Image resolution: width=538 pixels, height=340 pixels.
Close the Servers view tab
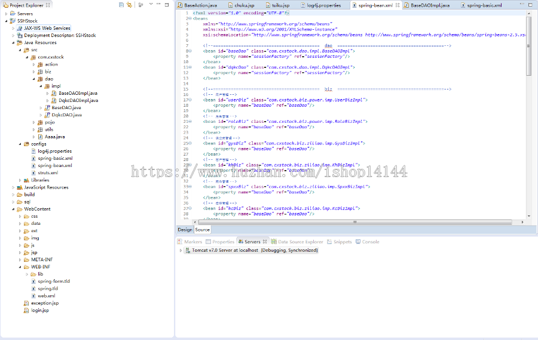(x=265, y=242)
